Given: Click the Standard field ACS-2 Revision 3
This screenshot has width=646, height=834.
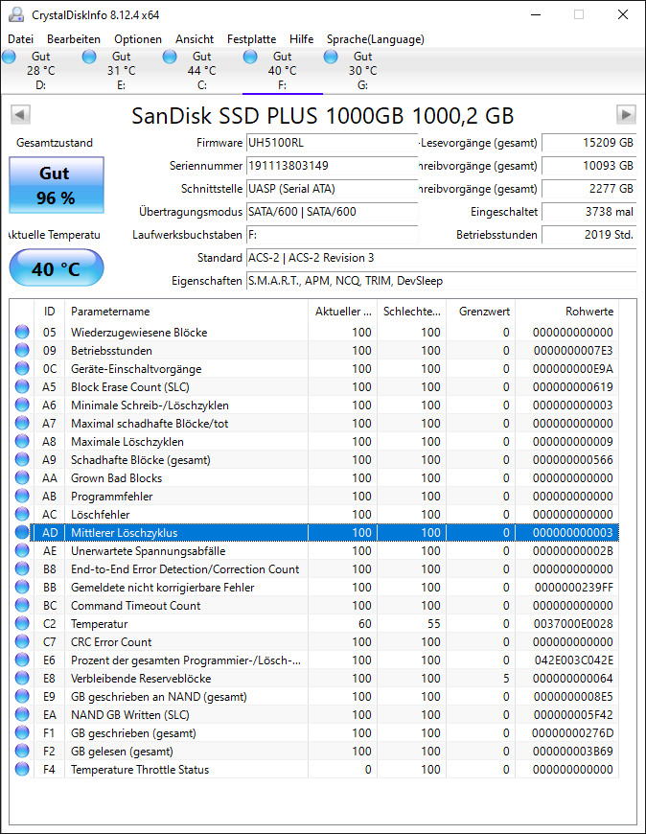Looking at the screenshot, I should point(441,258).
